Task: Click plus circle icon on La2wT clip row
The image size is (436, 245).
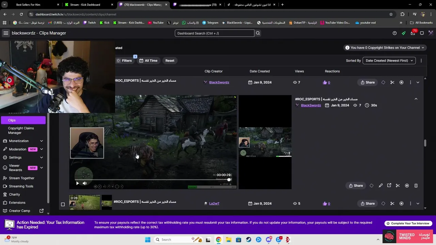Action: click(401, 203)
